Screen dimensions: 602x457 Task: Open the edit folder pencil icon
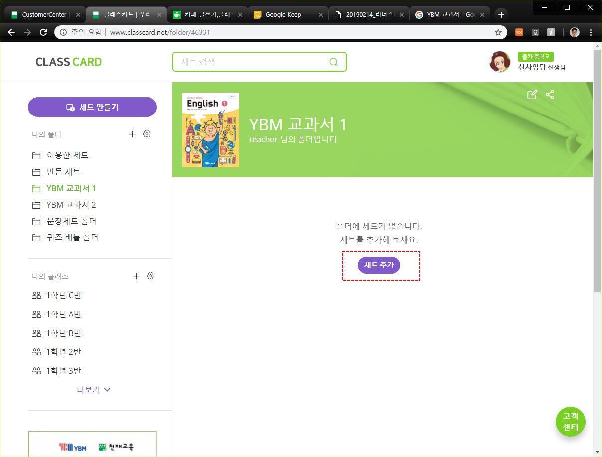(532, 95)
